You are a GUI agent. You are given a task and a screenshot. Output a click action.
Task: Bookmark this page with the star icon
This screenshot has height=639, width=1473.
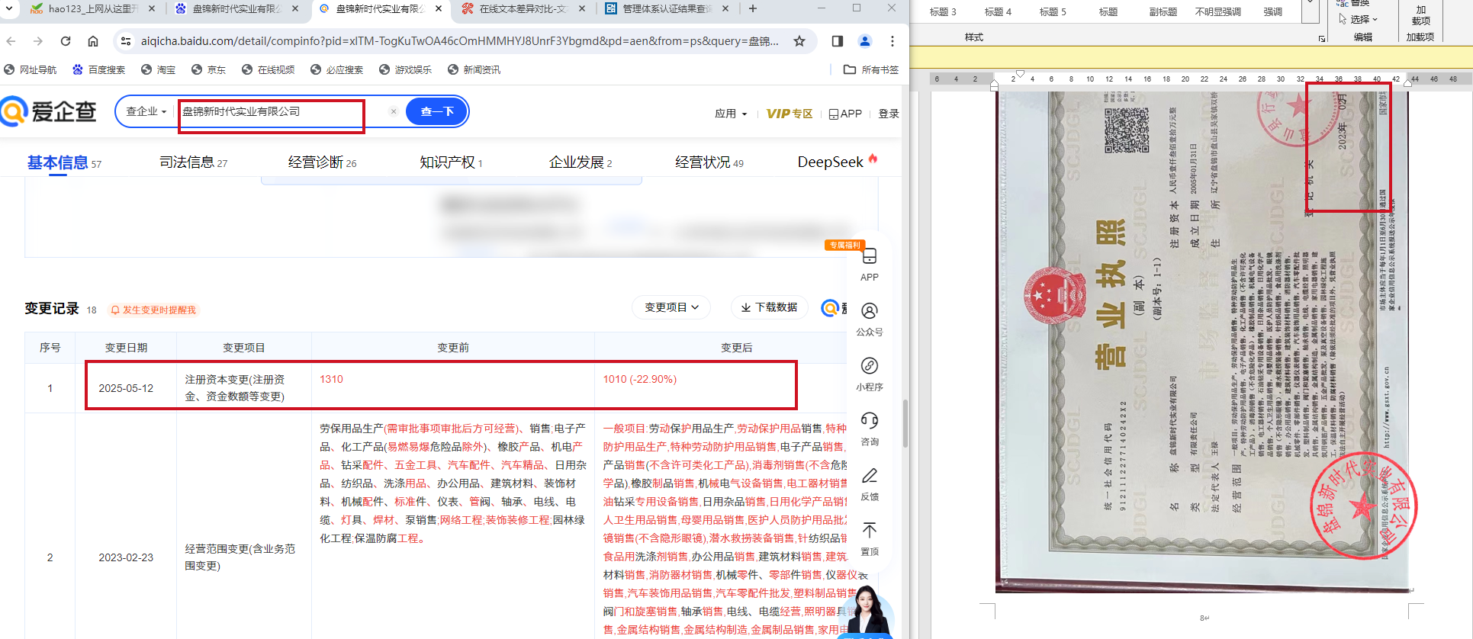click(x=799, y=41)
